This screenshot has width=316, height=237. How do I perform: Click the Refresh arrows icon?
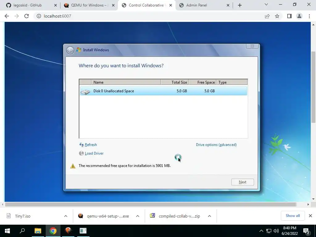pos(81,145)
